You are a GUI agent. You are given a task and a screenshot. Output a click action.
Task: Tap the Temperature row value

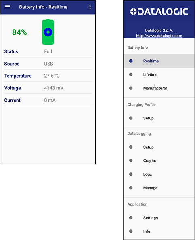click(x=52, y=76)
